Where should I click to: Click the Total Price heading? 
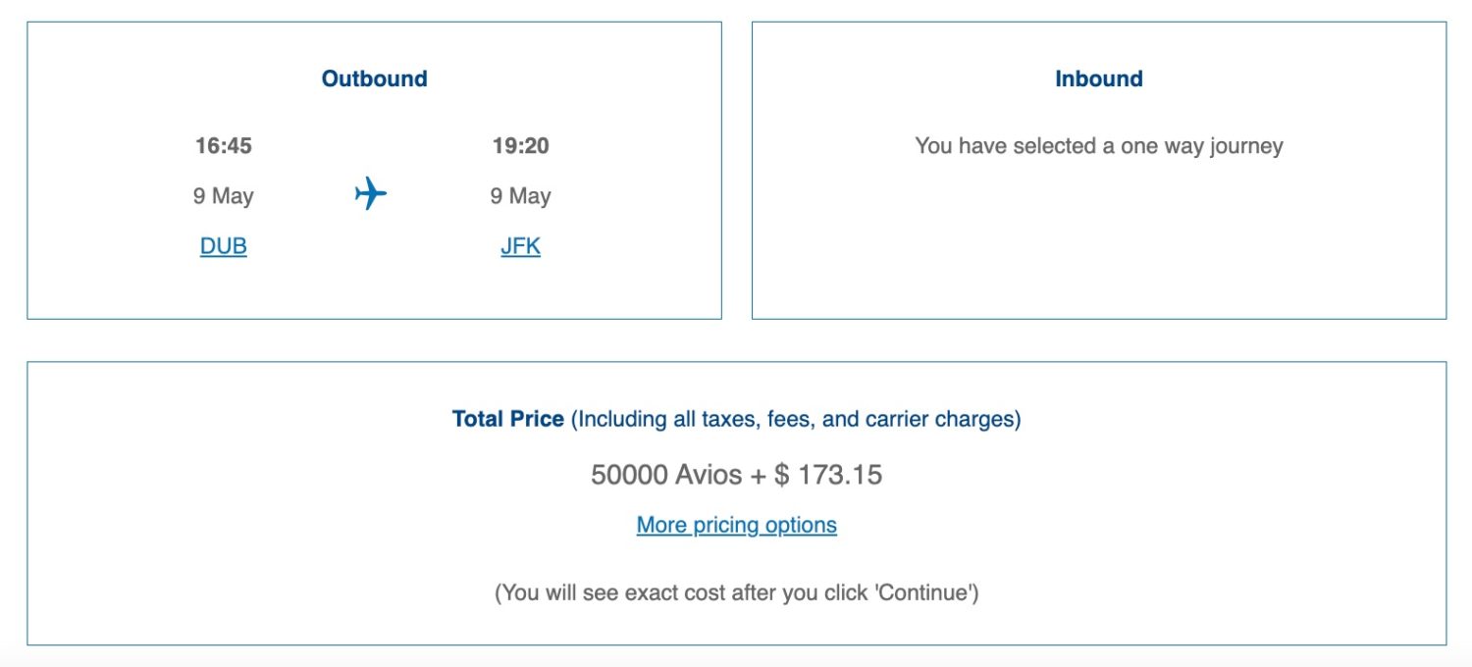[x=506, y=419]
